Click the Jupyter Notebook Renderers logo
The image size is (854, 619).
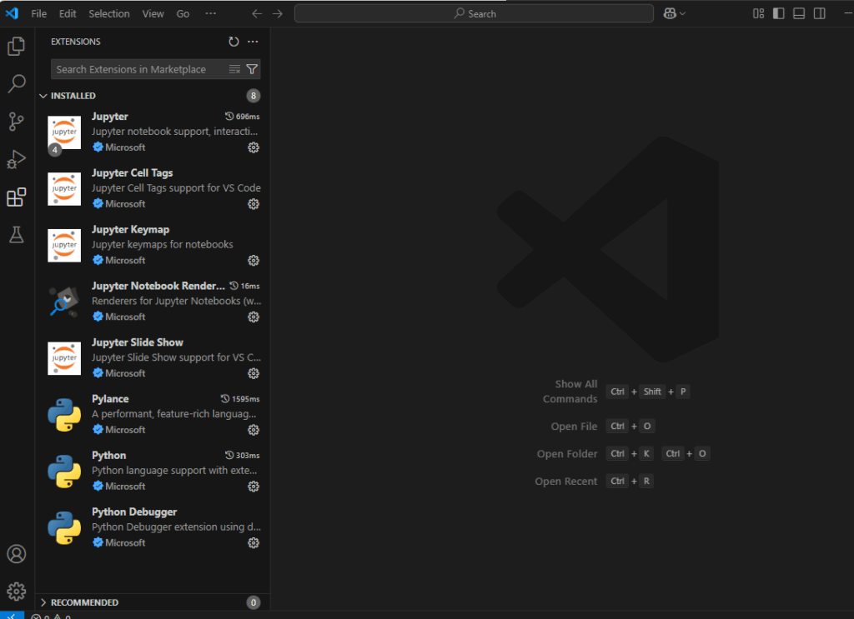click(x=64, y=302)
